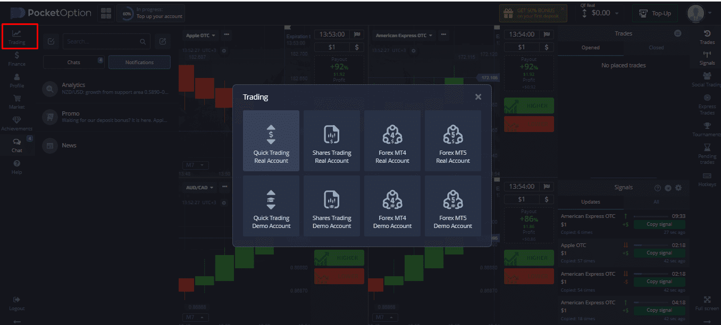Open the chart layout grid icon

click(x=106, y=13)
